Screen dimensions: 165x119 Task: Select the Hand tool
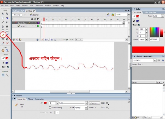pos(3,51)
